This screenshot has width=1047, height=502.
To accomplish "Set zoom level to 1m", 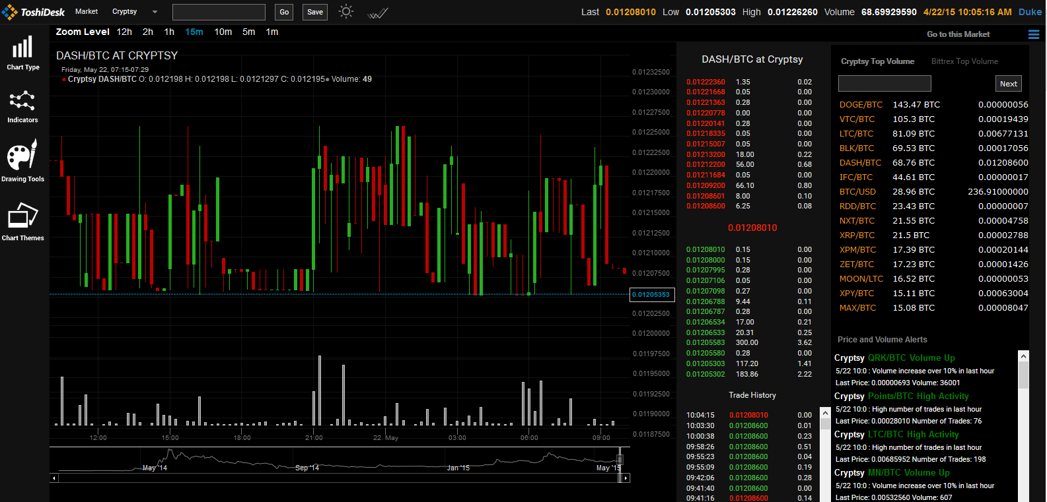I will [x=272, y=32].
